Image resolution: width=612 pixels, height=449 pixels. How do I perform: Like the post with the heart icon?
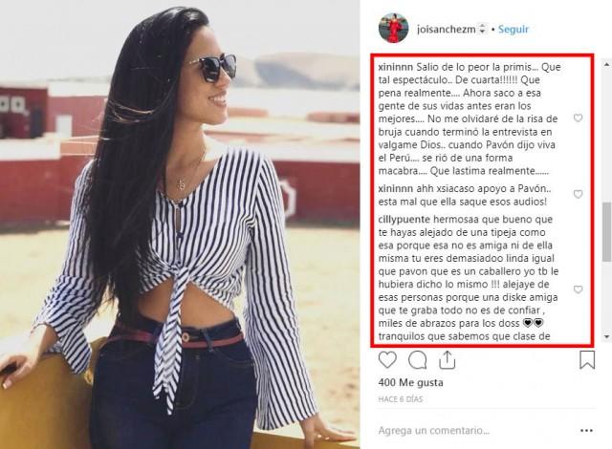click(x=387, y=360)
